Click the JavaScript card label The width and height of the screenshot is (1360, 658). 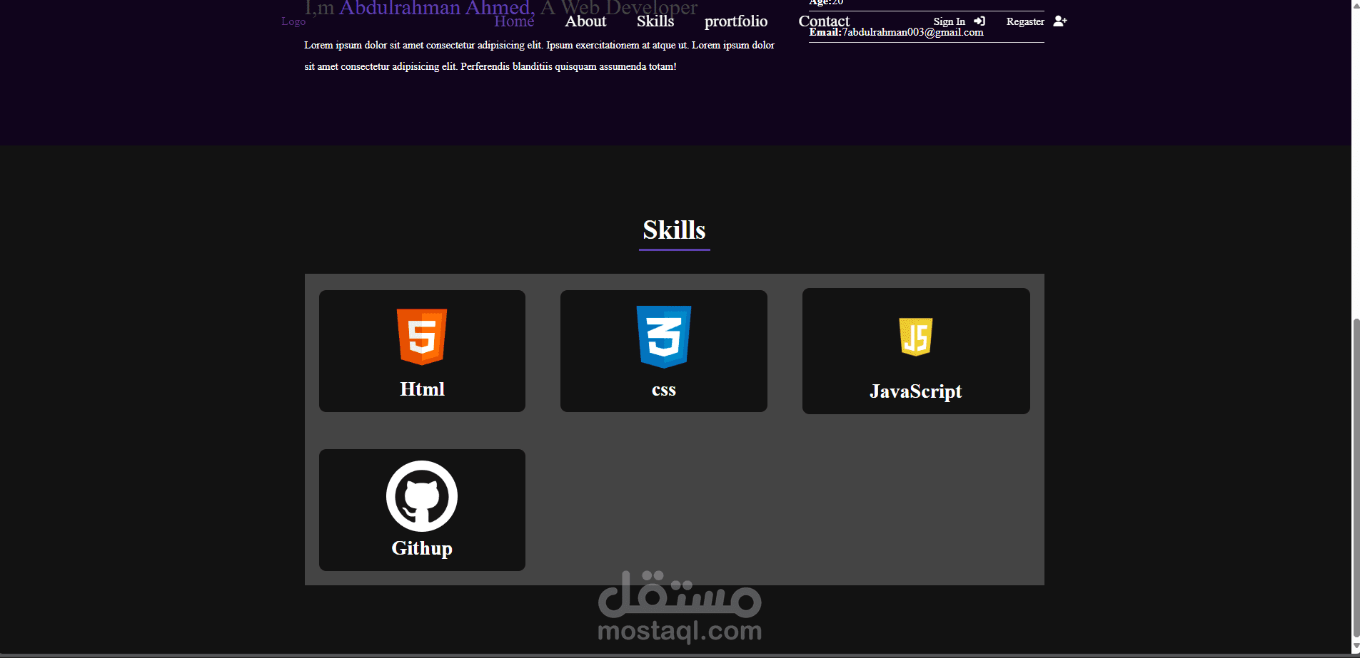pos(916,391)
